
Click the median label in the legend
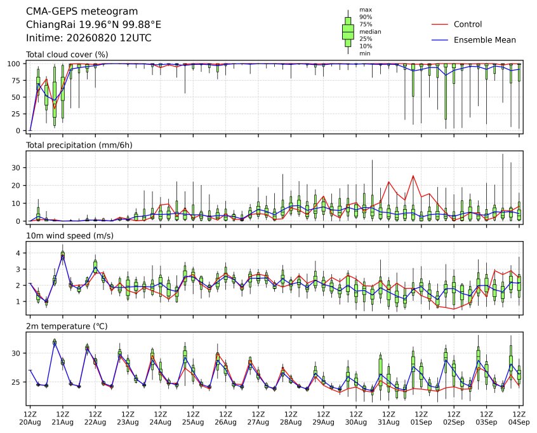[370, 32]
